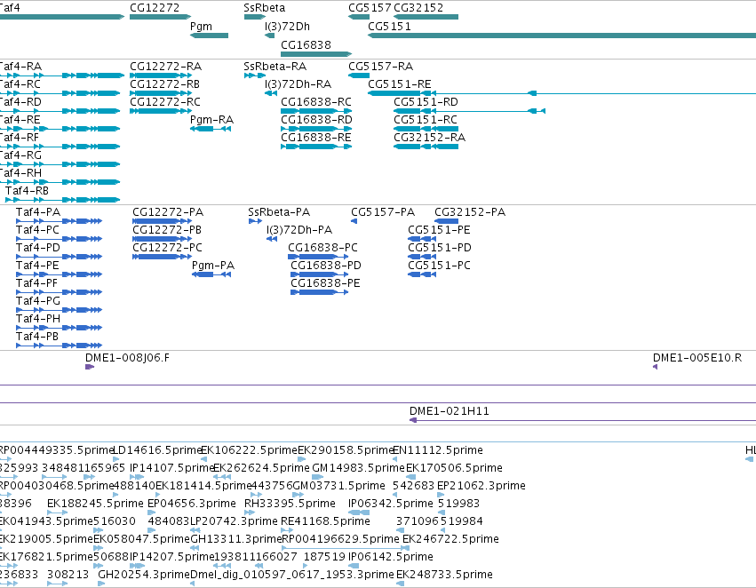Select the SsRbeta-PA protein
756x588 pixels.
(x=255, y=221)
